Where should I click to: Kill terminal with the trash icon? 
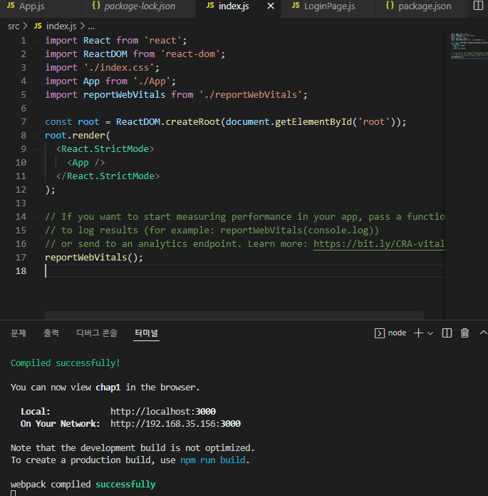465,333
